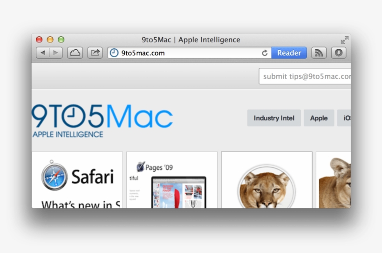
Task: Click the 9to5mac.com address field
Action: (189, 53)
